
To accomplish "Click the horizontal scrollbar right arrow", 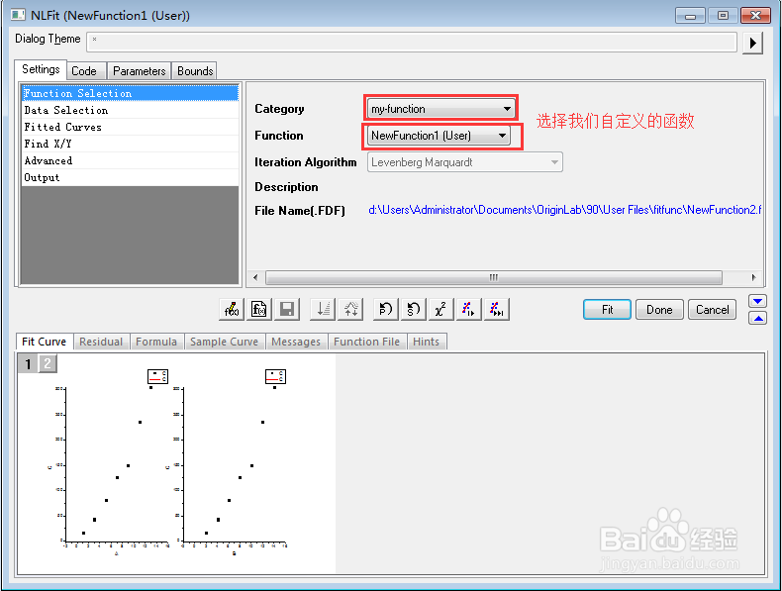I will click(753, 277).
